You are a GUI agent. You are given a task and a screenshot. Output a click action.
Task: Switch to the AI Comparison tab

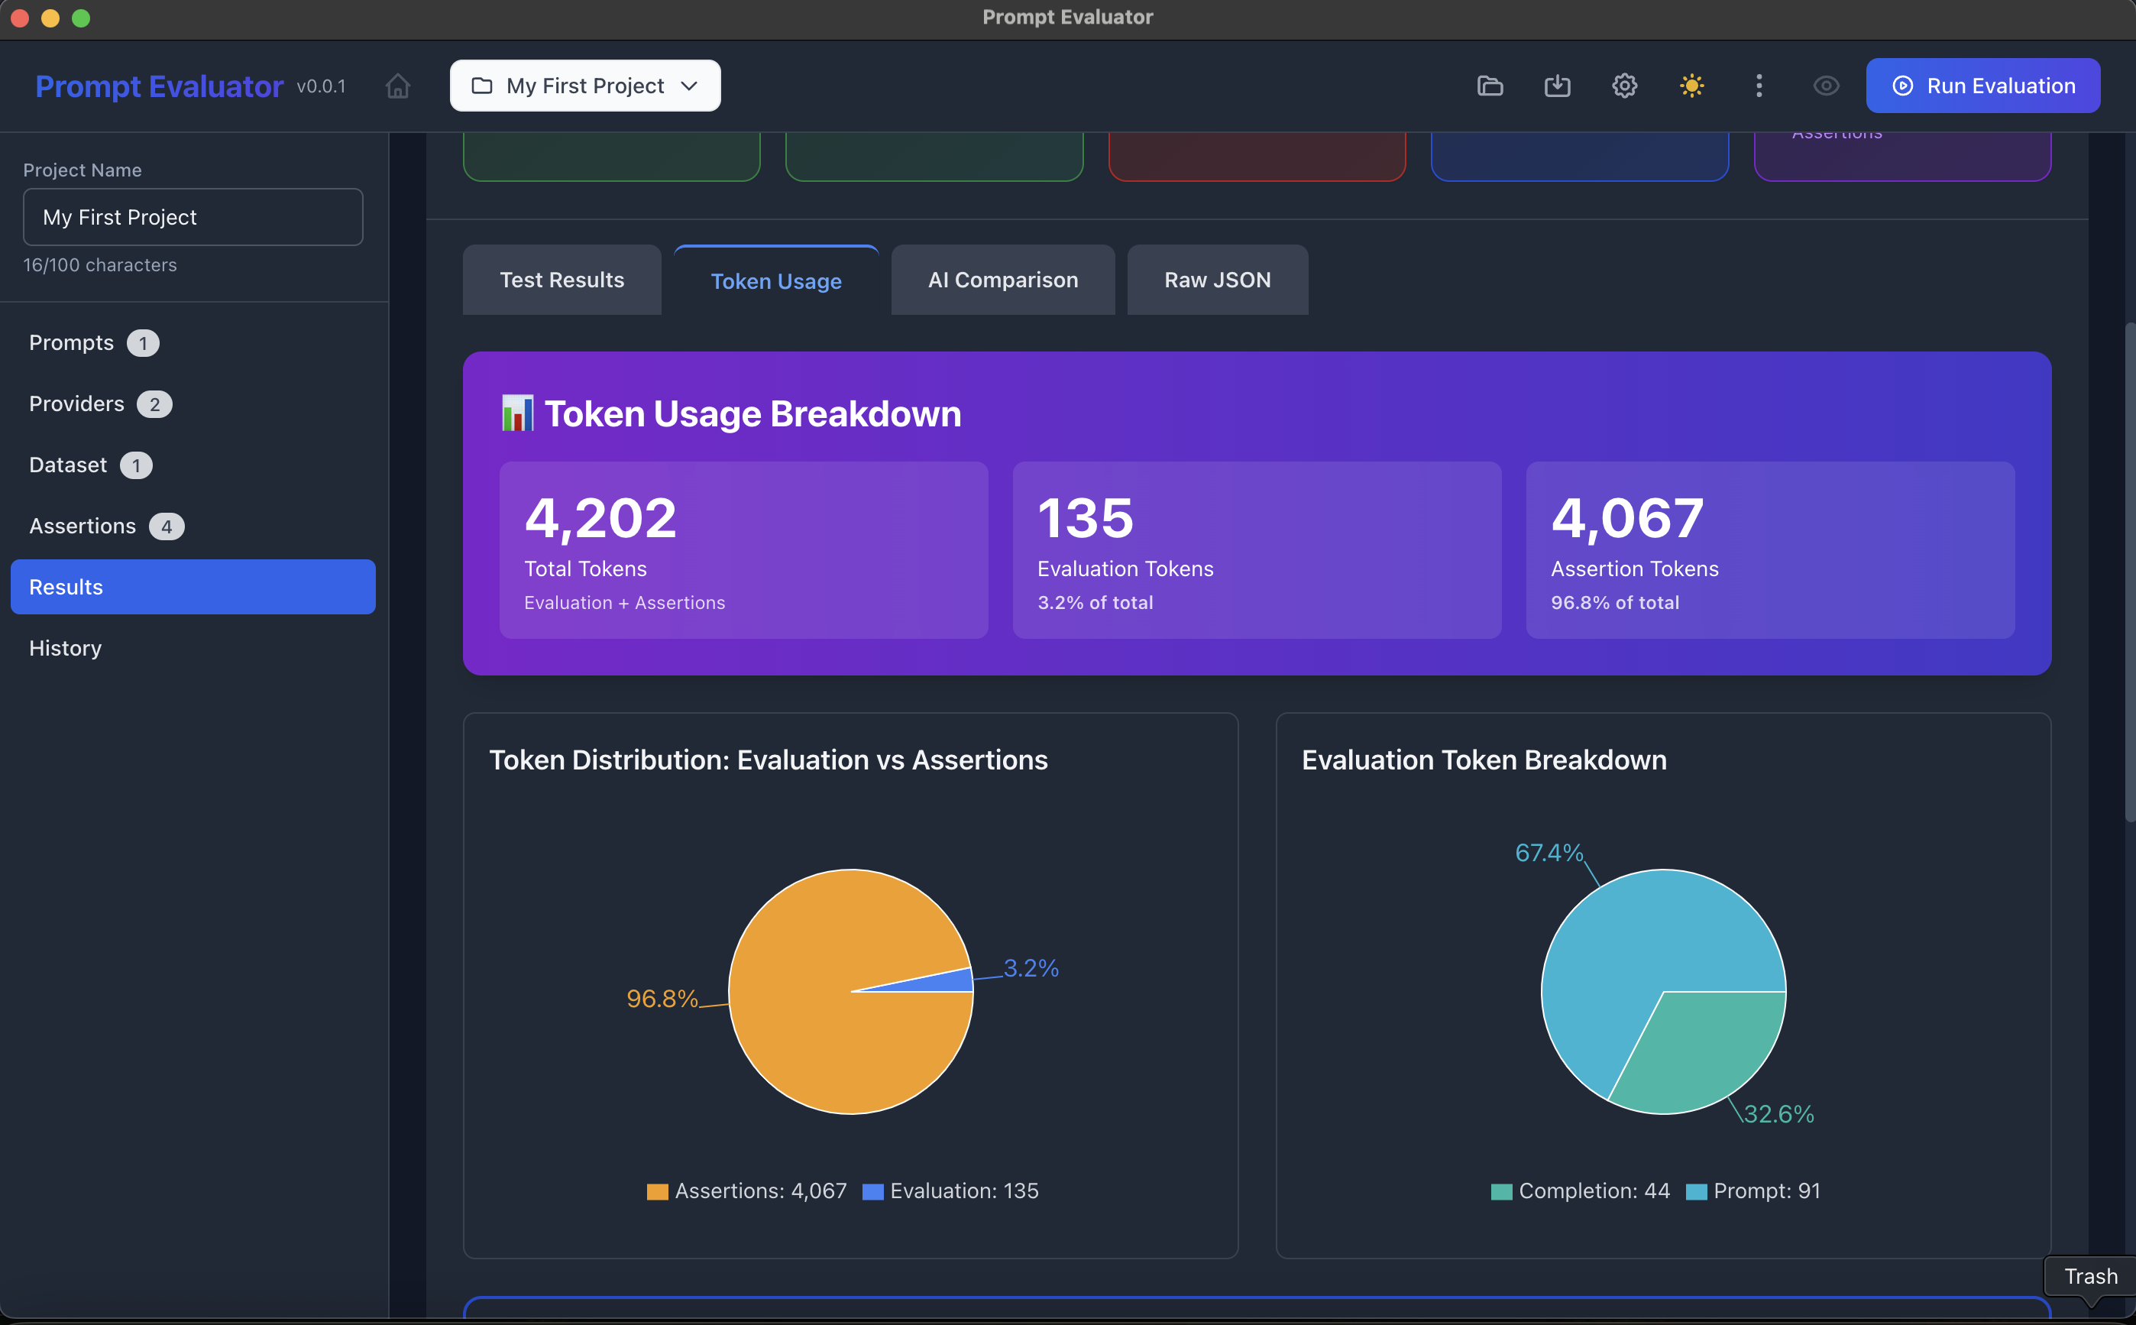pos(1002,280)
